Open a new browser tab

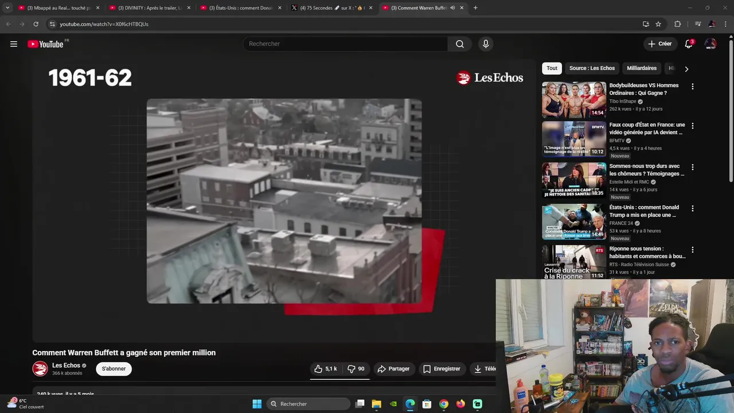point(475,8)
